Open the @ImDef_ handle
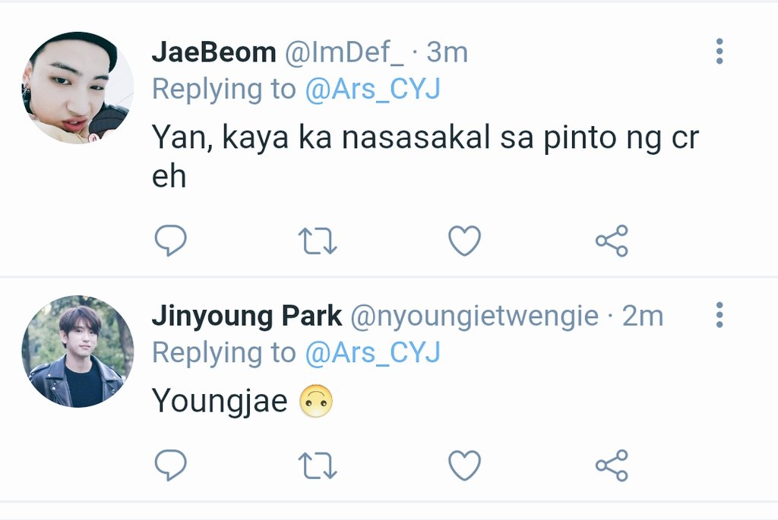 344,52
